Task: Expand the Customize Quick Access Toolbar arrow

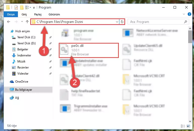Action: tap(34, 8)
